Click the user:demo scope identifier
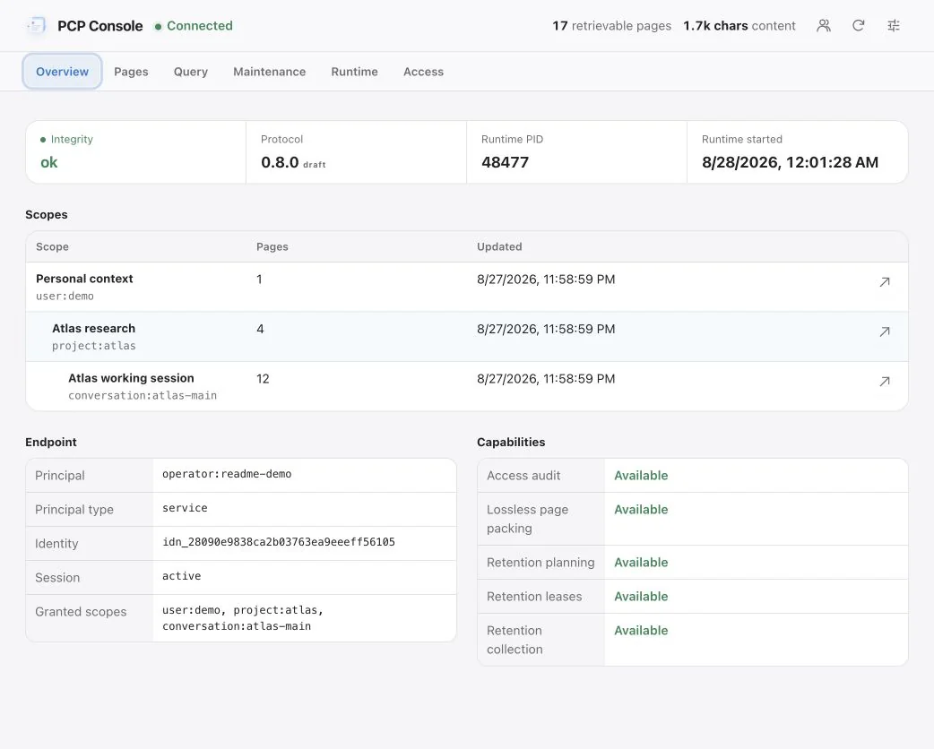Viewport: 934px width, 749px height. point(65,296)
